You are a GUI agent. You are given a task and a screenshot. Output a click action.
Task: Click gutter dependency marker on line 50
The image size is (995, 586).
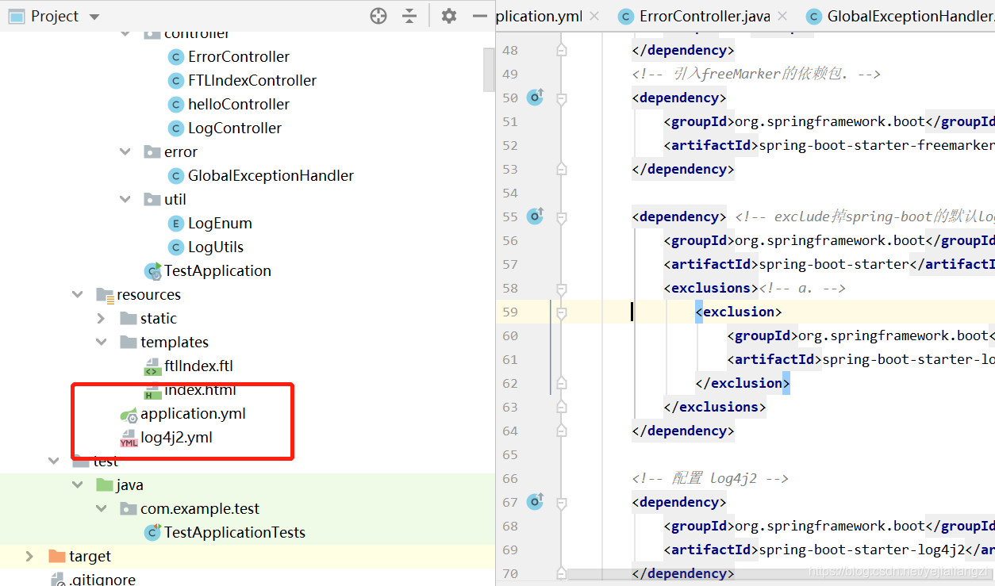[x=536, y=98]
